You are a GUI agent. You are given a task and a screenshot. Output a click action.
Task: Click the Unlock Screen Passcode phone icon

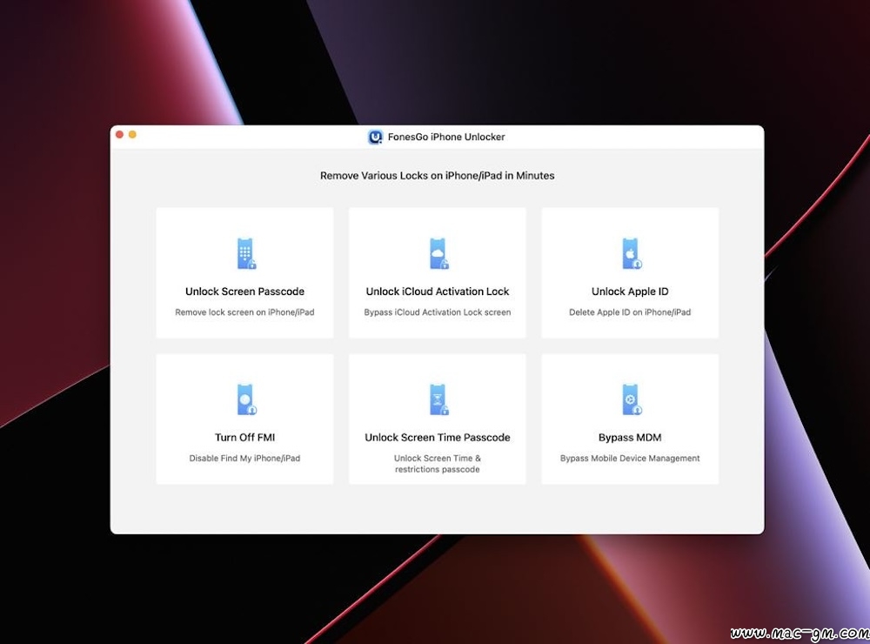click(x=246, y=254)
